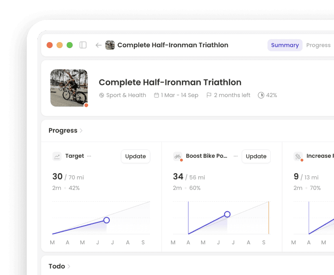Viewport: 334px width, 275px height.
Task: Open the large cyclist goal photo
Action: coord(69,88)
